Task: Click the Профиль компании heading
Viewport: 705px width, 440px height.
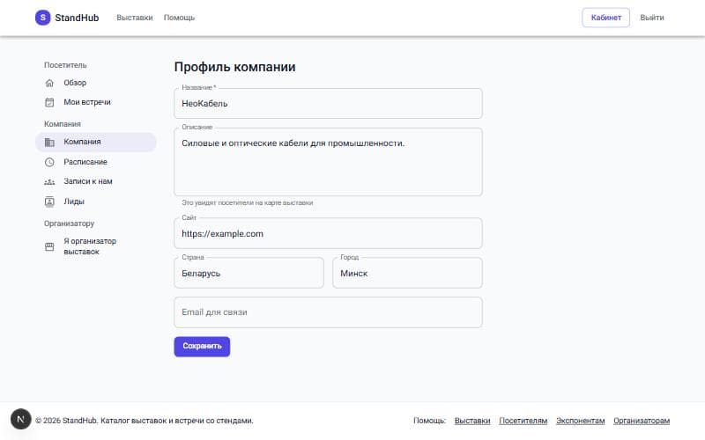Action: coord(234,67)
